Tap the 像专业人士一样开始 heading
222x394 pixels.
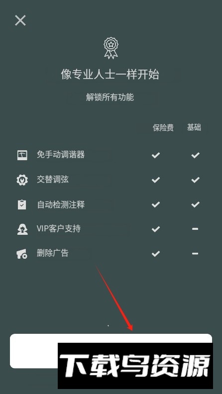[110, 75]
